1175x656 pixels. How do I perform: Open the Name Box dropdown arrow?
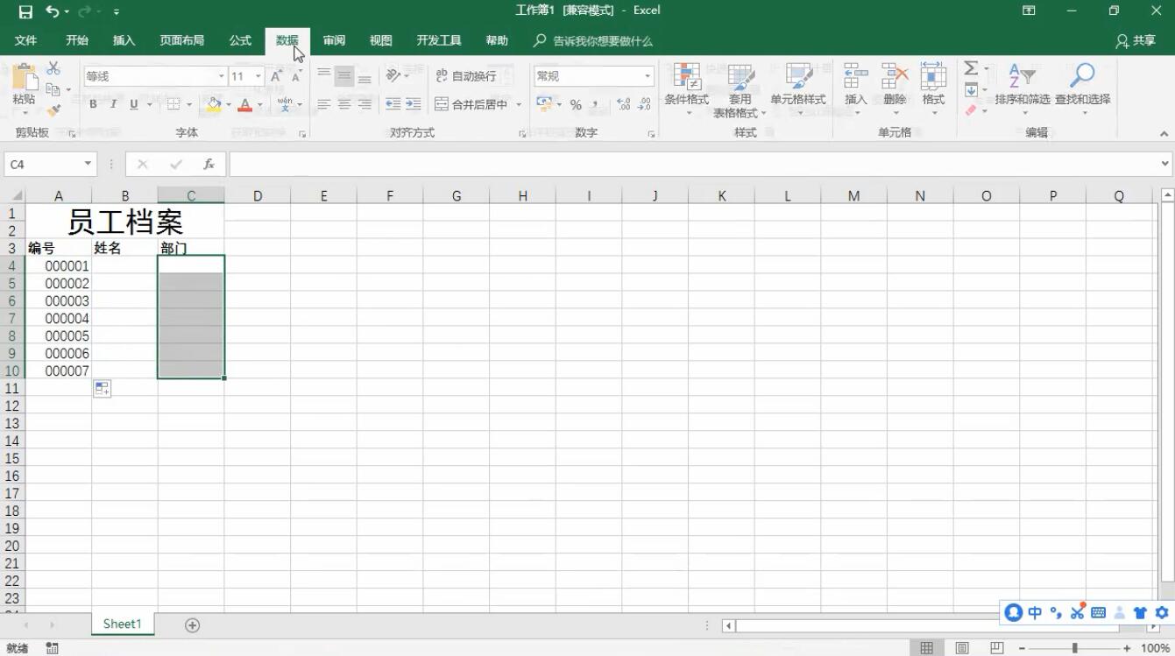point(88,164)
